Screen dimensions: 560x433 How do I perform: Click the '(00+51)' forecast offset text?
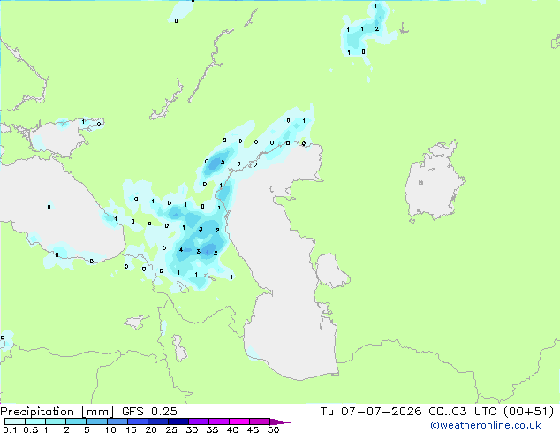528,412
